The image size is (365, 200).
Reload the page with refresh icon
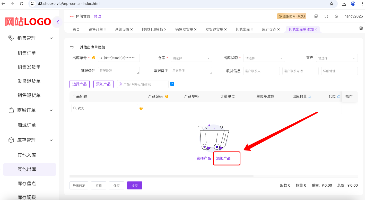point(22,4)
